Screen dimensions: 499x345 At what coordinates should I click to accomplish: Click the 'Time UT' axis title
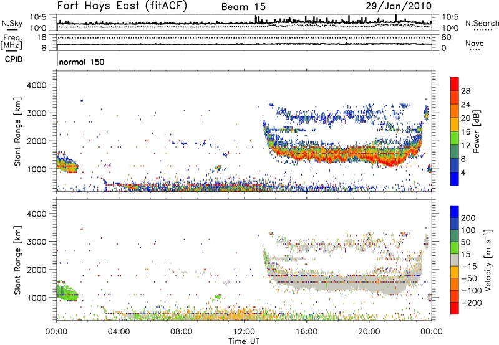(244, 341)
